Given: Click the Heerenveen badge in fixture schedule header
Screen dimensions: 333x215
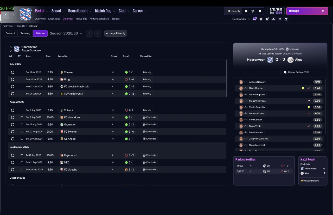Looking at the screenshot, I should point(17,49).
